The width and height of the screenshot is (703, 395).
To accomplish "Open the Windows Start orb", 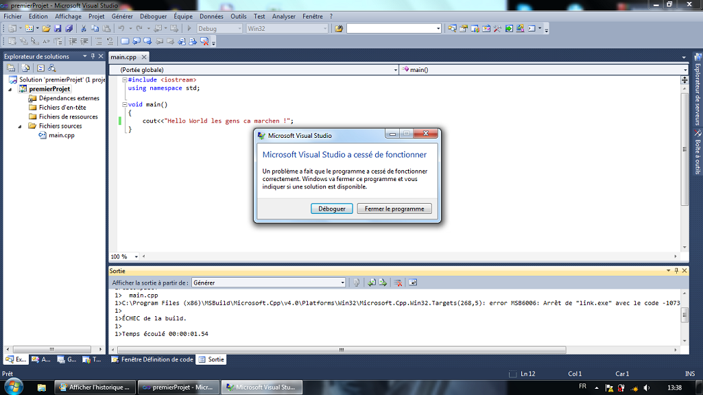I will point(14,387).
